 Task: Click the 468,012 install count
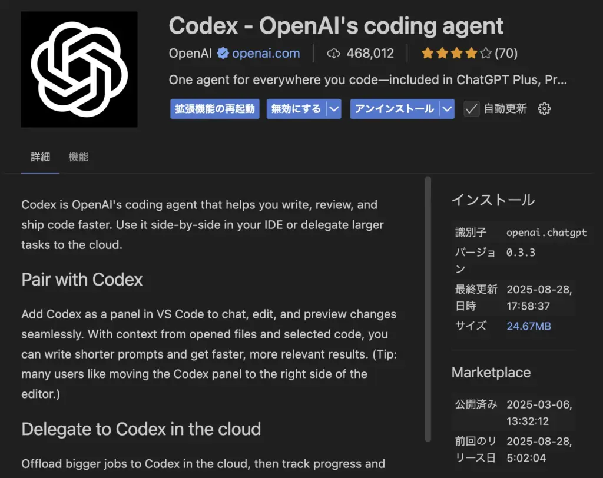click(370, 53)
